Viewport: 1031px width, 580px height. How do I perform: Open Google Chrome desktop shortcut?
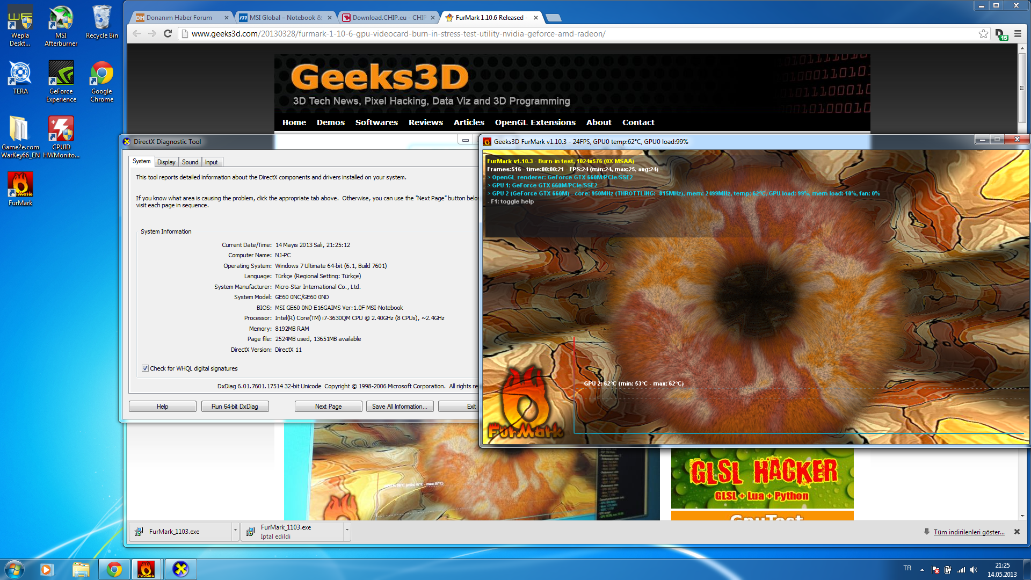point(101,81)
